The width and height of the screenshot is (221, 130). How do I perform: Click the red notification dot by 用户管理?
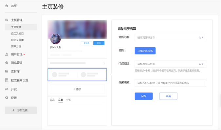(24, 54)
